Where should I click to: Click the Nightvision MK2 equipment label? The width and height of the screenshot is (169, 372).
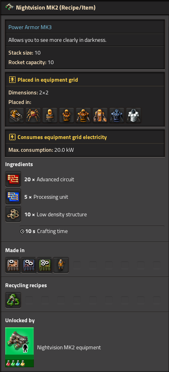point(69,348)
